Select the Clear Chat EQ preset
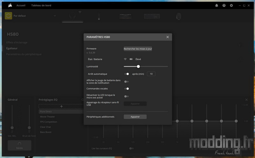Screen dimensions: 255x158 tap(45, 127)
